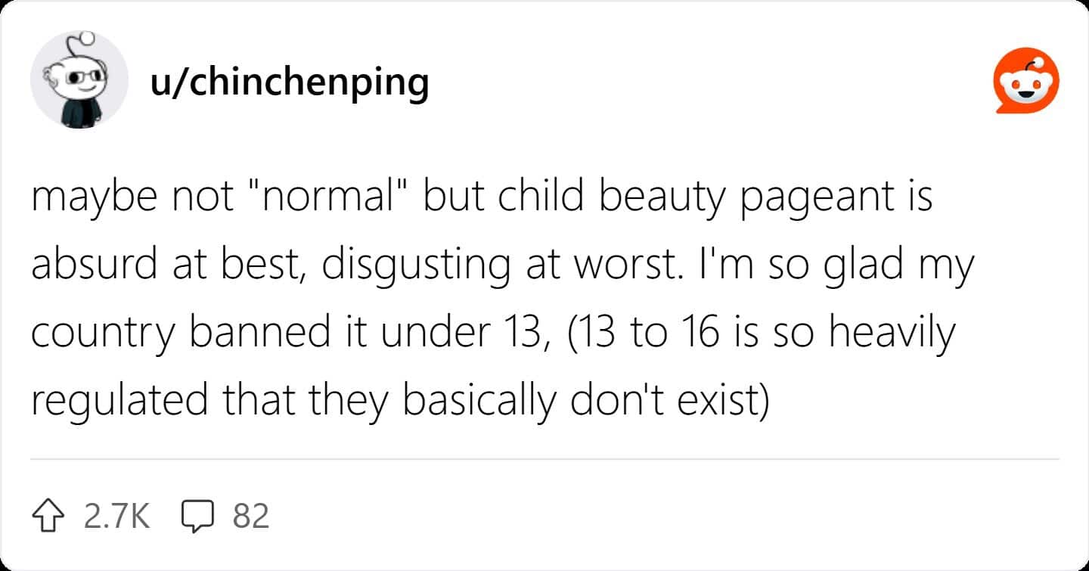1089x571 pixels.
Task: Click the orange Reddit logo
Action: point(1025,81)
